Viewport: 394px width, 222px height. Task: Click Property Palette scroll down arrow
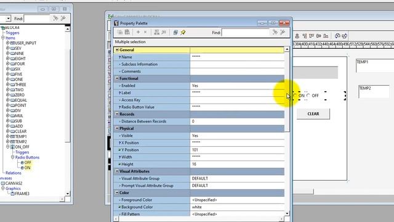[x=287, y=213]
